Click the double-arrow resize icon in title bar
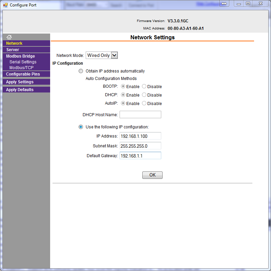Image resolution: width=271 pixels, height=271 pixels. (x=224, y=3)
